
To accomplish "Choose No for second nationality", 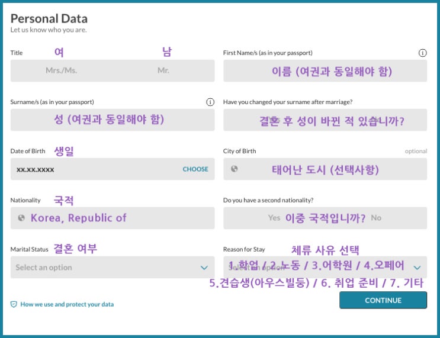I will coord(376,218).
